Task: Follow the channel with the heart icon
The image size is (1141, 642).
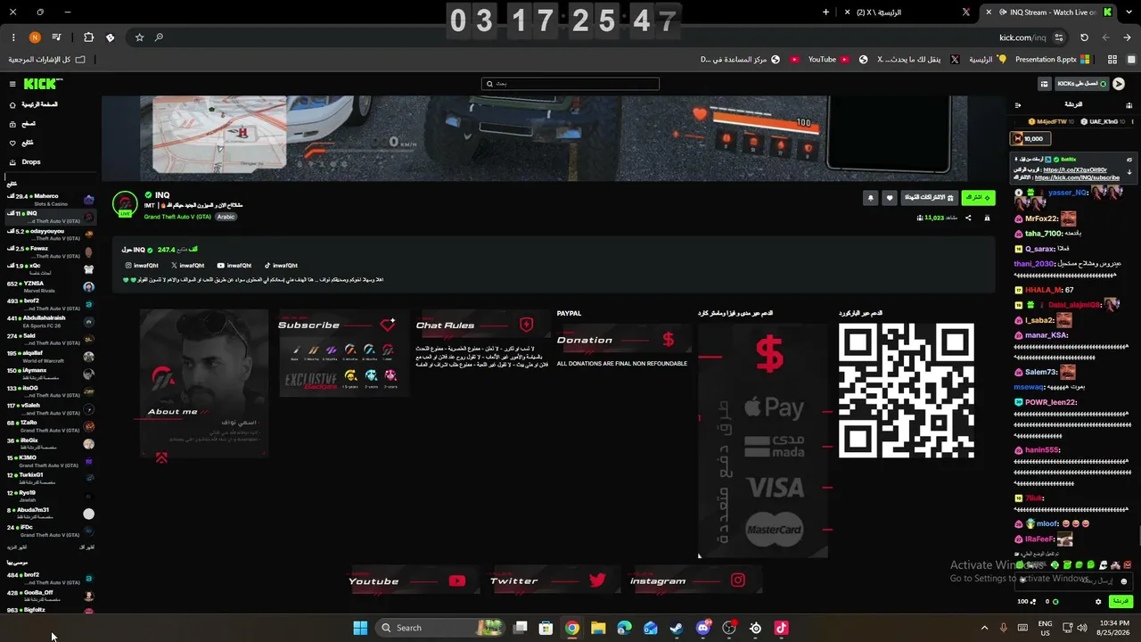Action: tap(889, 197)
